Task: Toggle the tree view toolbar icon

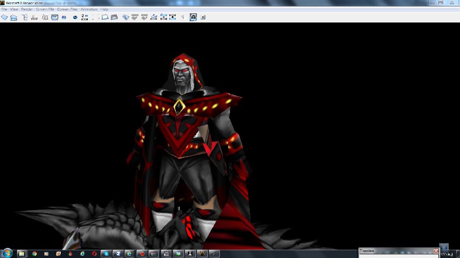Action: click(x=25, y=17)
